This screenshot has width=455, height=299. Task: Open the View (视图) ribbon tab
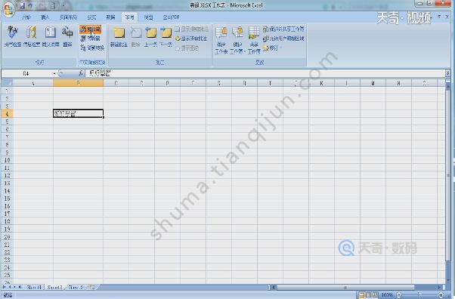pyautogui.click(x=148, y=17)
